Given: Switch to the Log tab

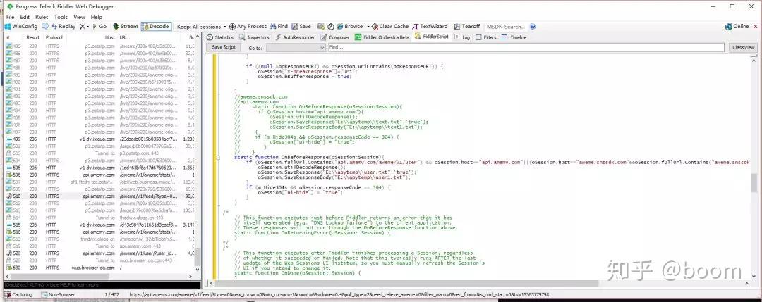Looking at the screenshot, I should click(x=462, y=37).
